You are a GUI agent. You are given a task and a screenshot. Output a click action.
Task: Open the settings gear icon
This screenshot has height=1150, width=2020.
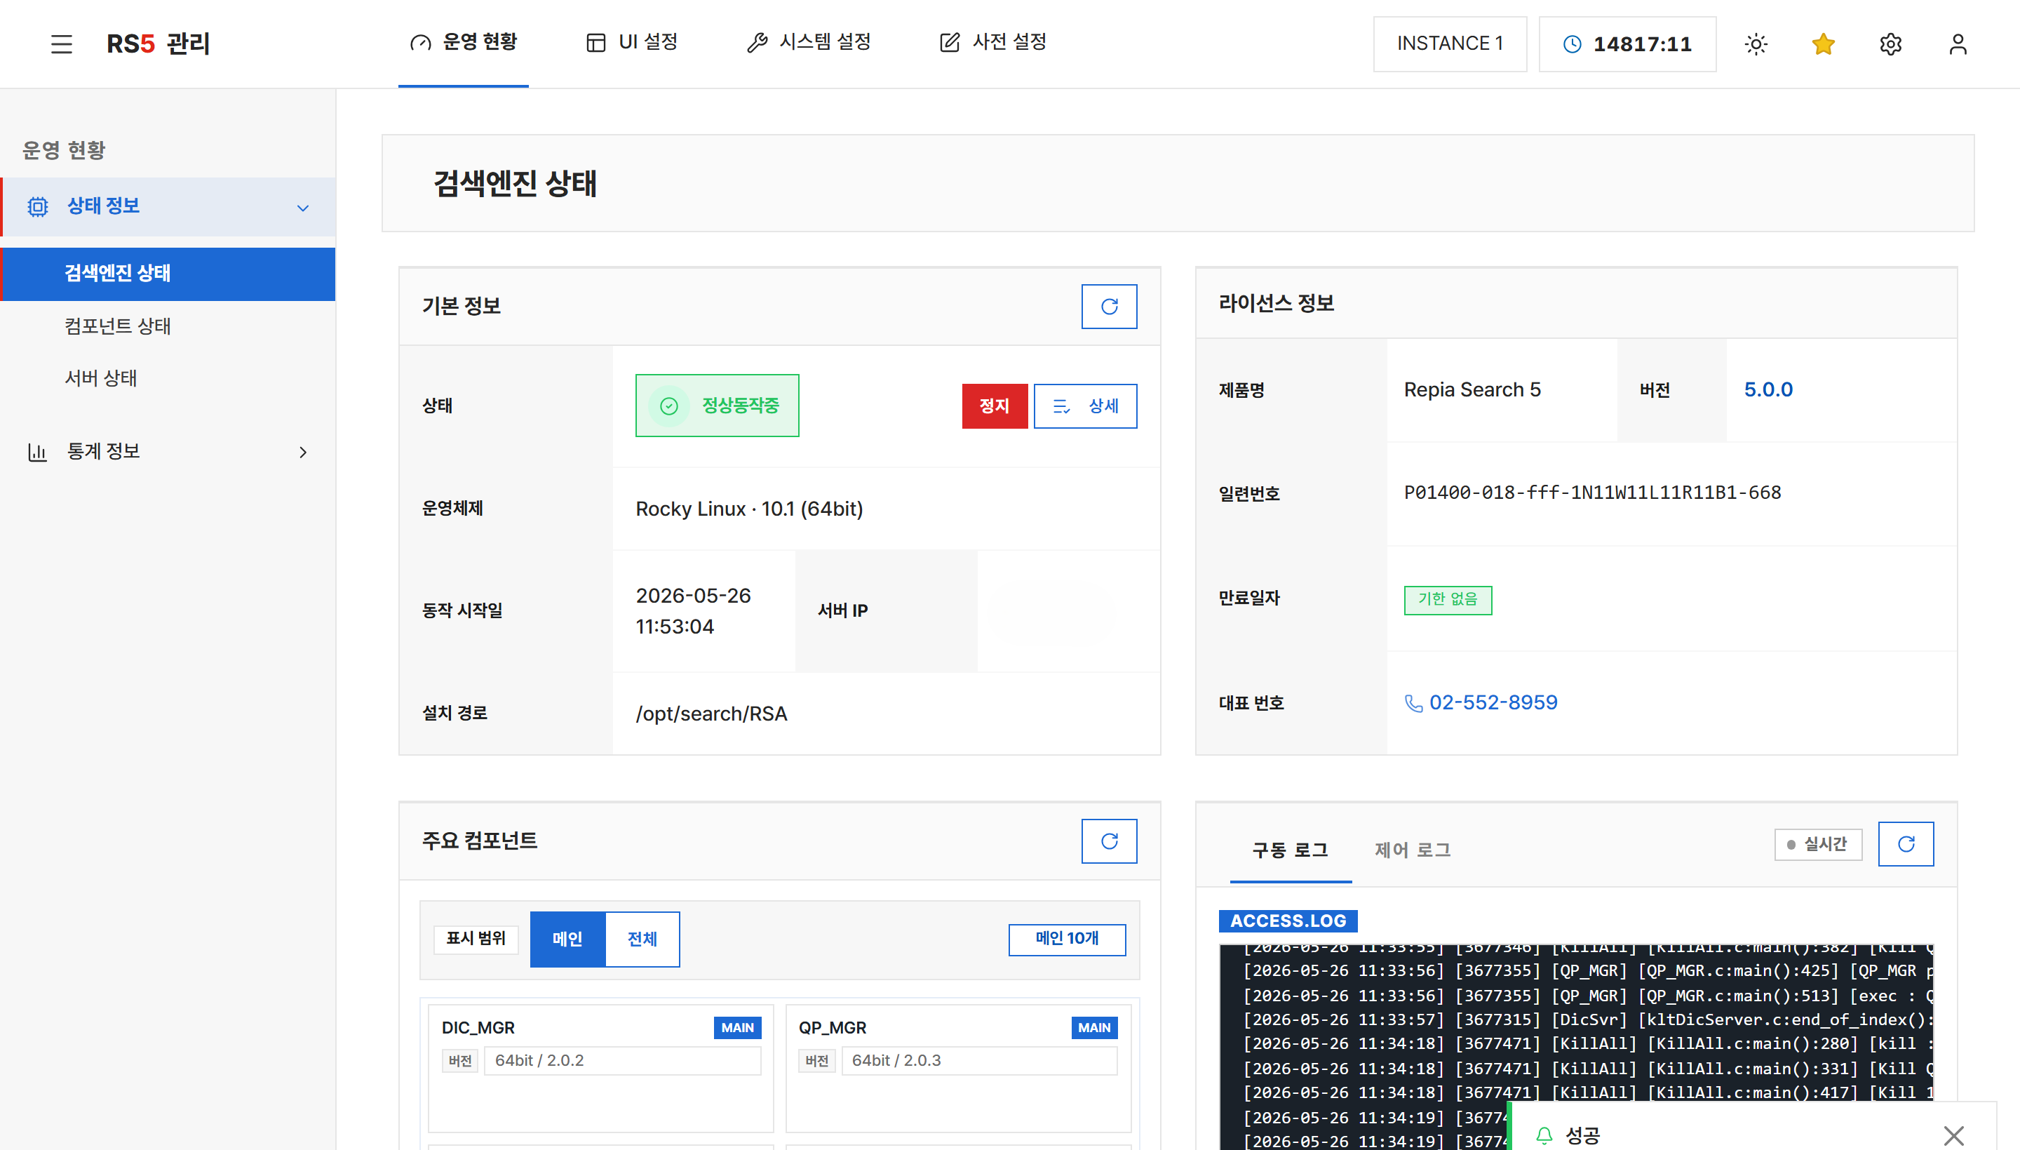point(1890,44)
